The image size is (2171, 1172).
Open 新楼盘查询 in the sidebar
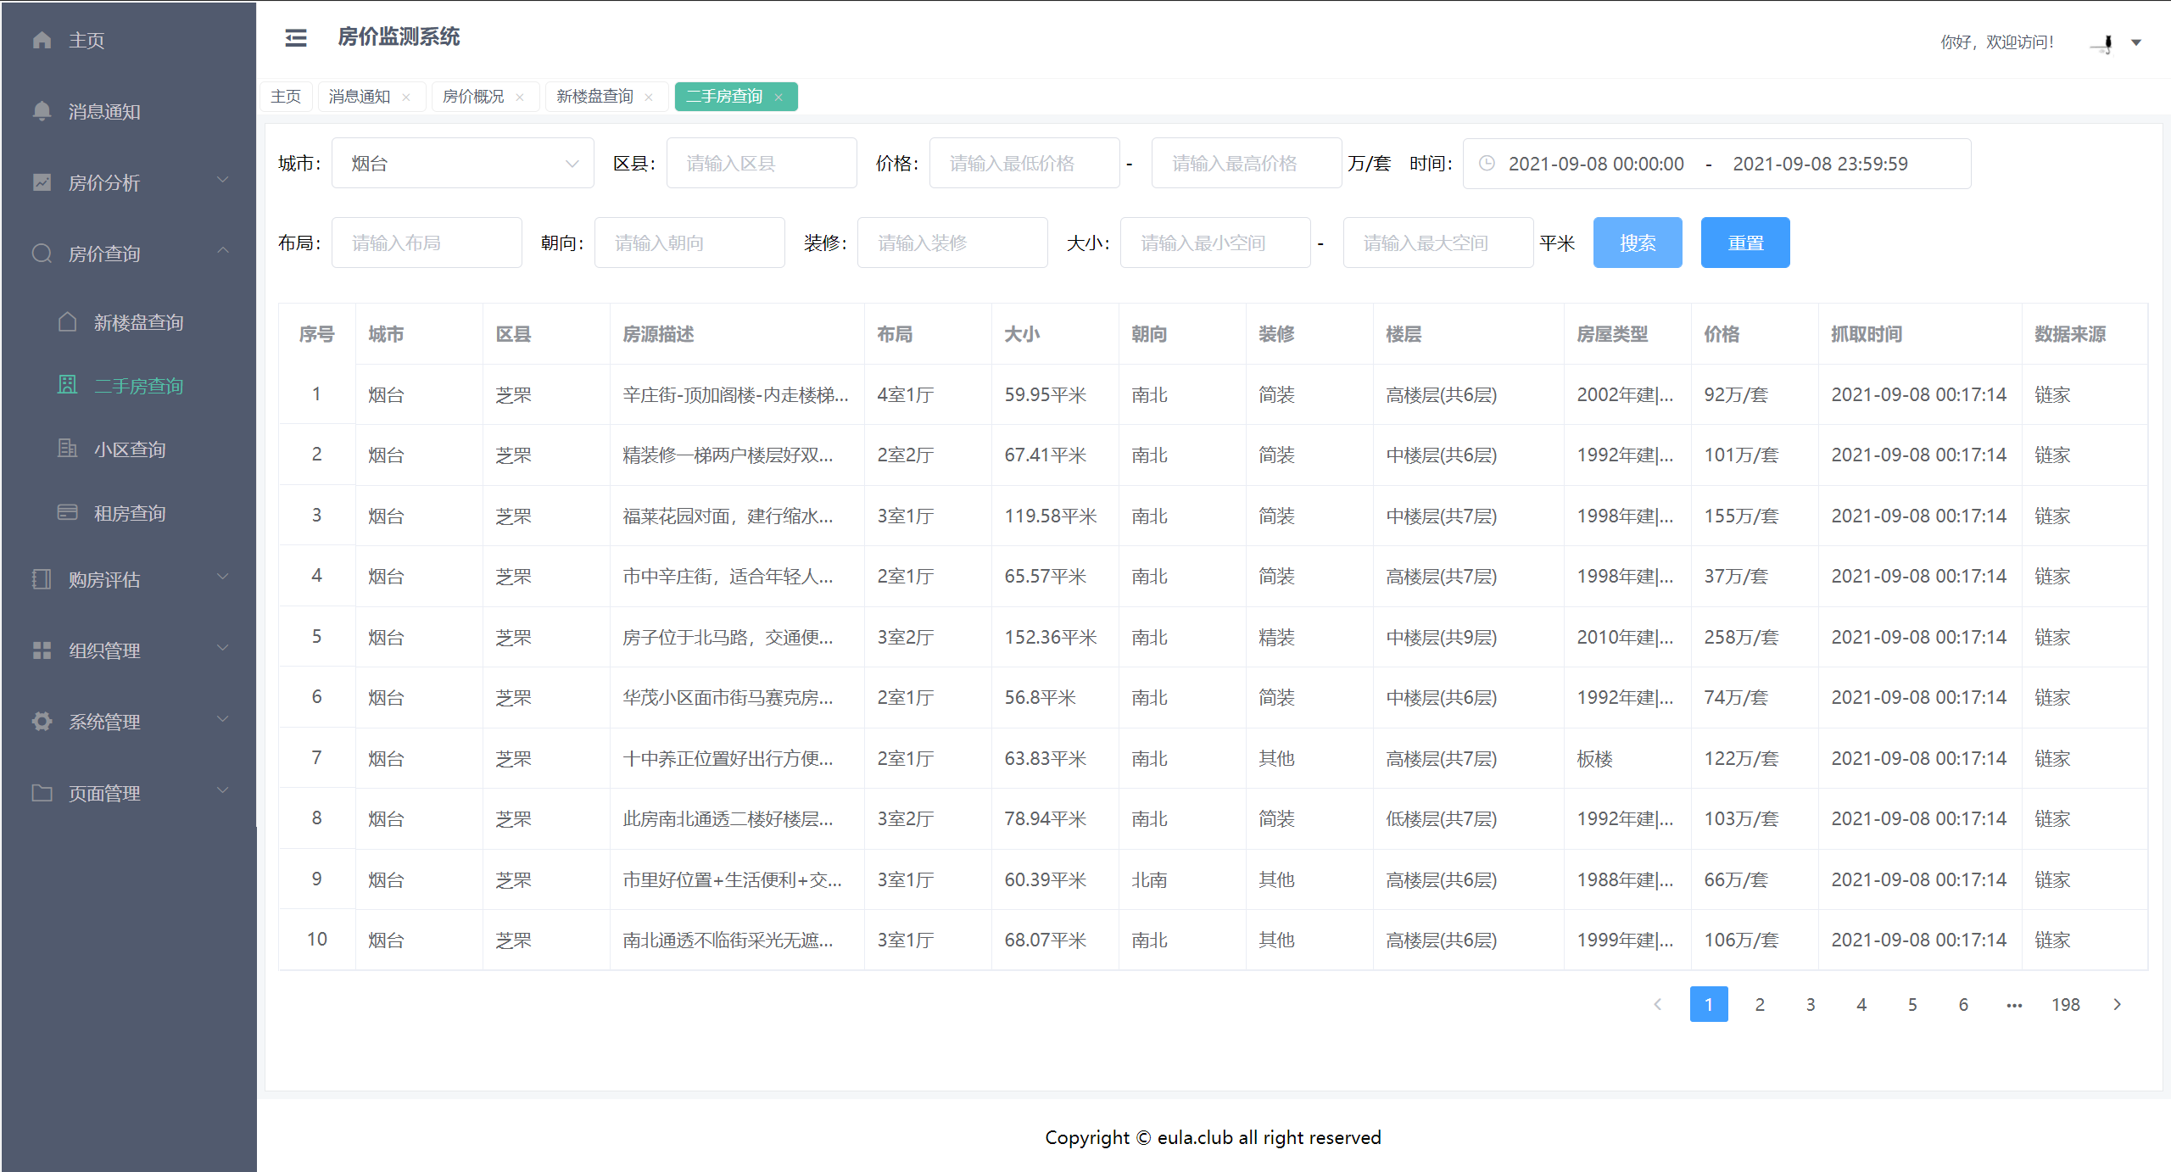click(x=138, y=322)
